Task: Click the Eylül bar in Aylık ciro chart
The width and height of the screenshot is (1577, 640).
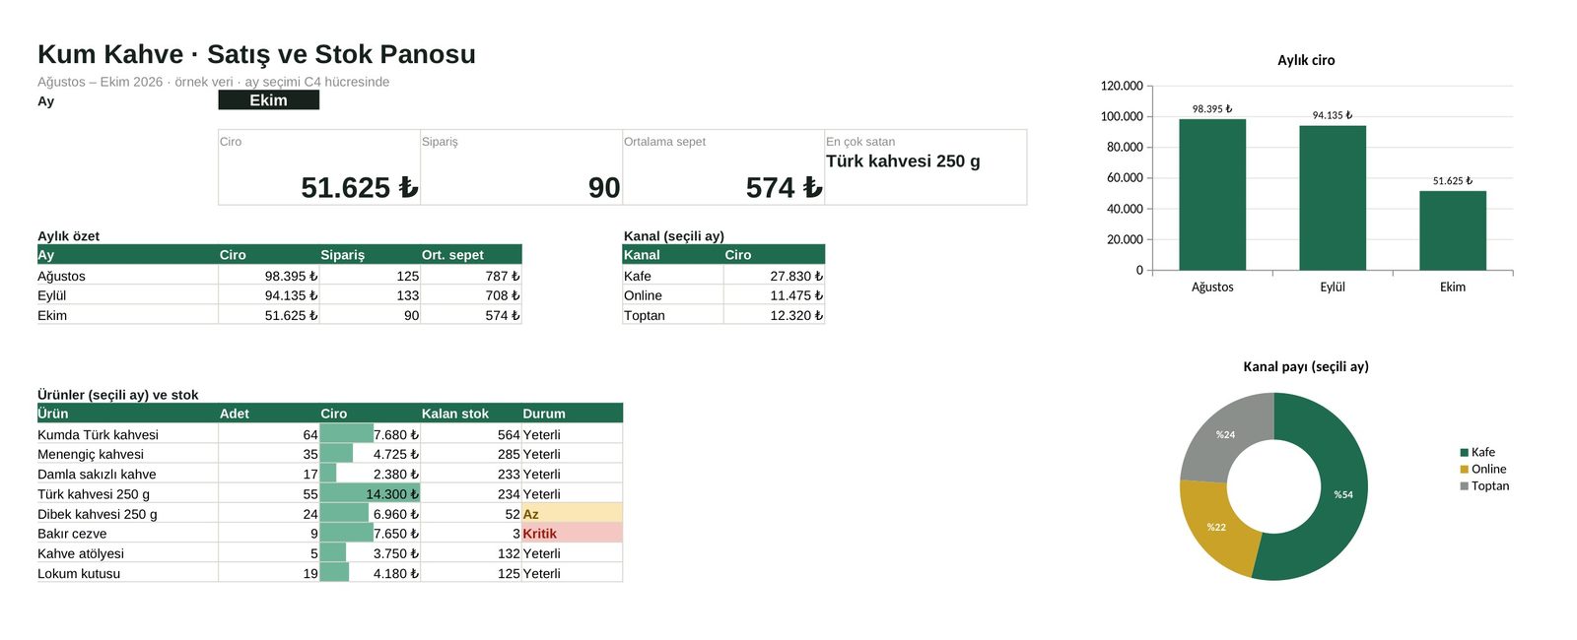Action: click(x=1333, y=198)
